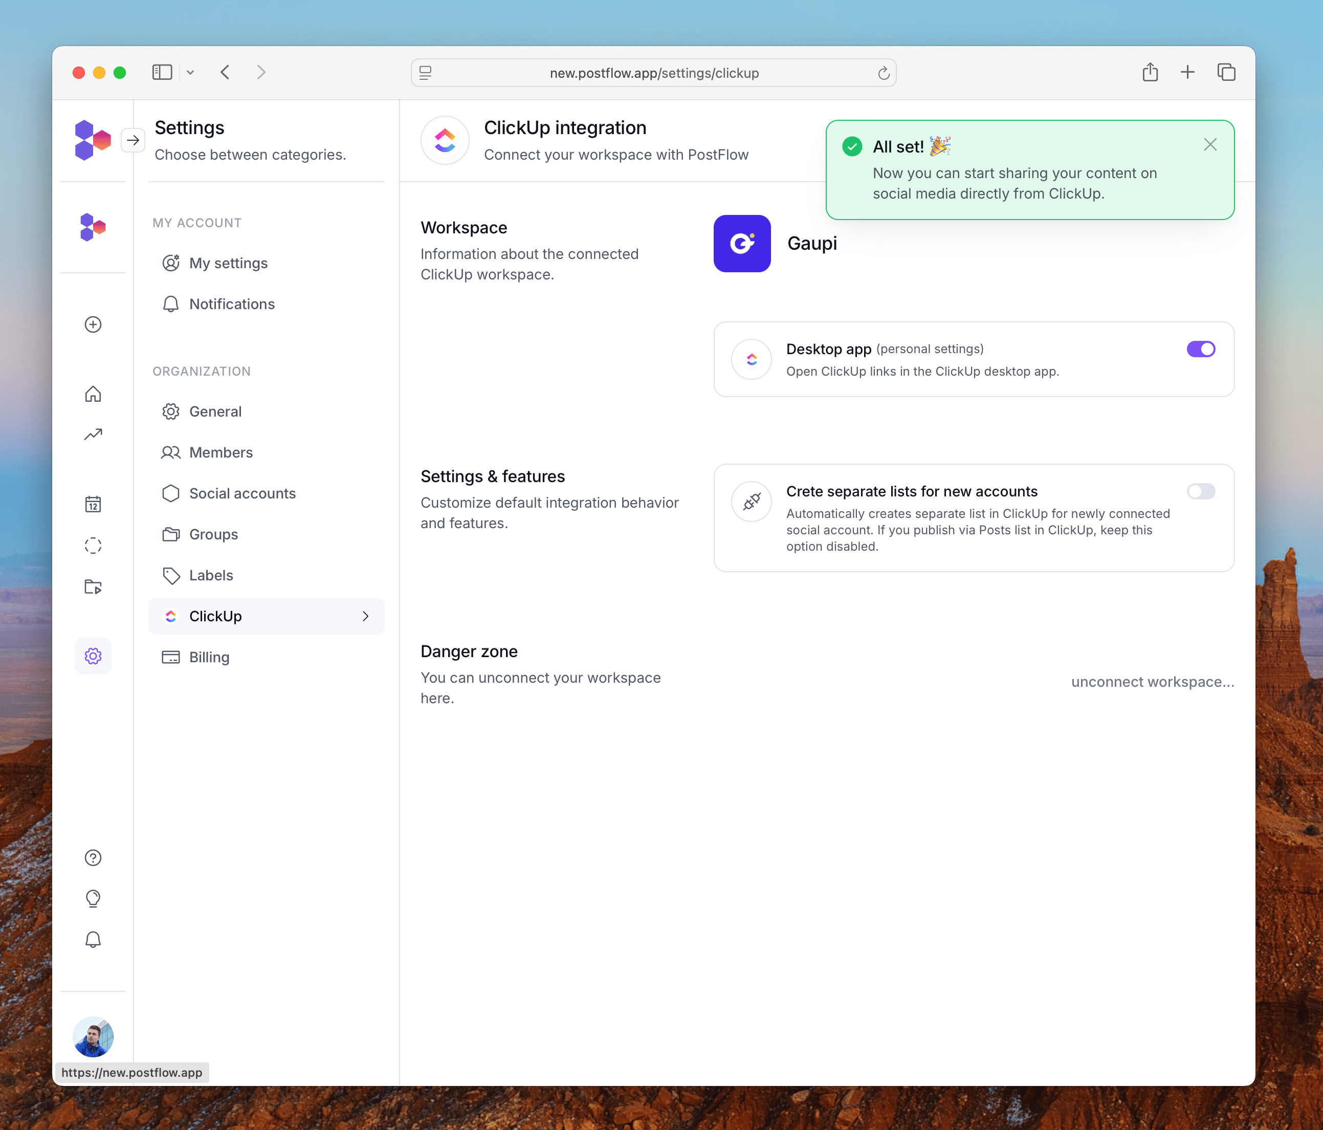
Task: Open ClickUp chevron in settings menu
Action: (x=365, y=616)
